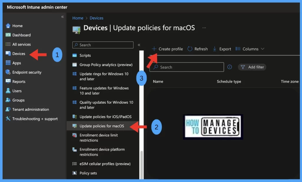Viewport: 302px width, 182px height.
Task: Click the Apps grid icon
Action: [8, 63]
